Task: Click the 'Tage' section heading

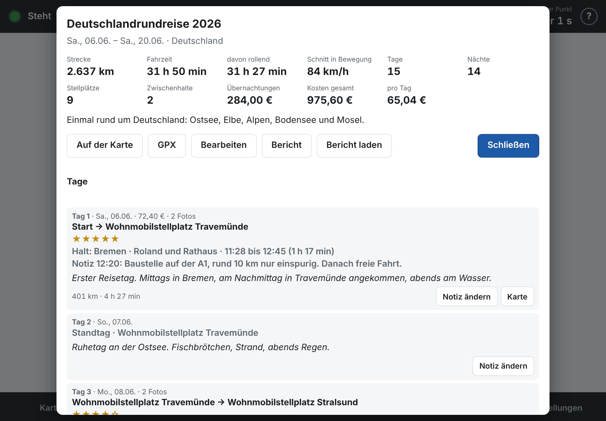Action: click(x=77, y=181)
